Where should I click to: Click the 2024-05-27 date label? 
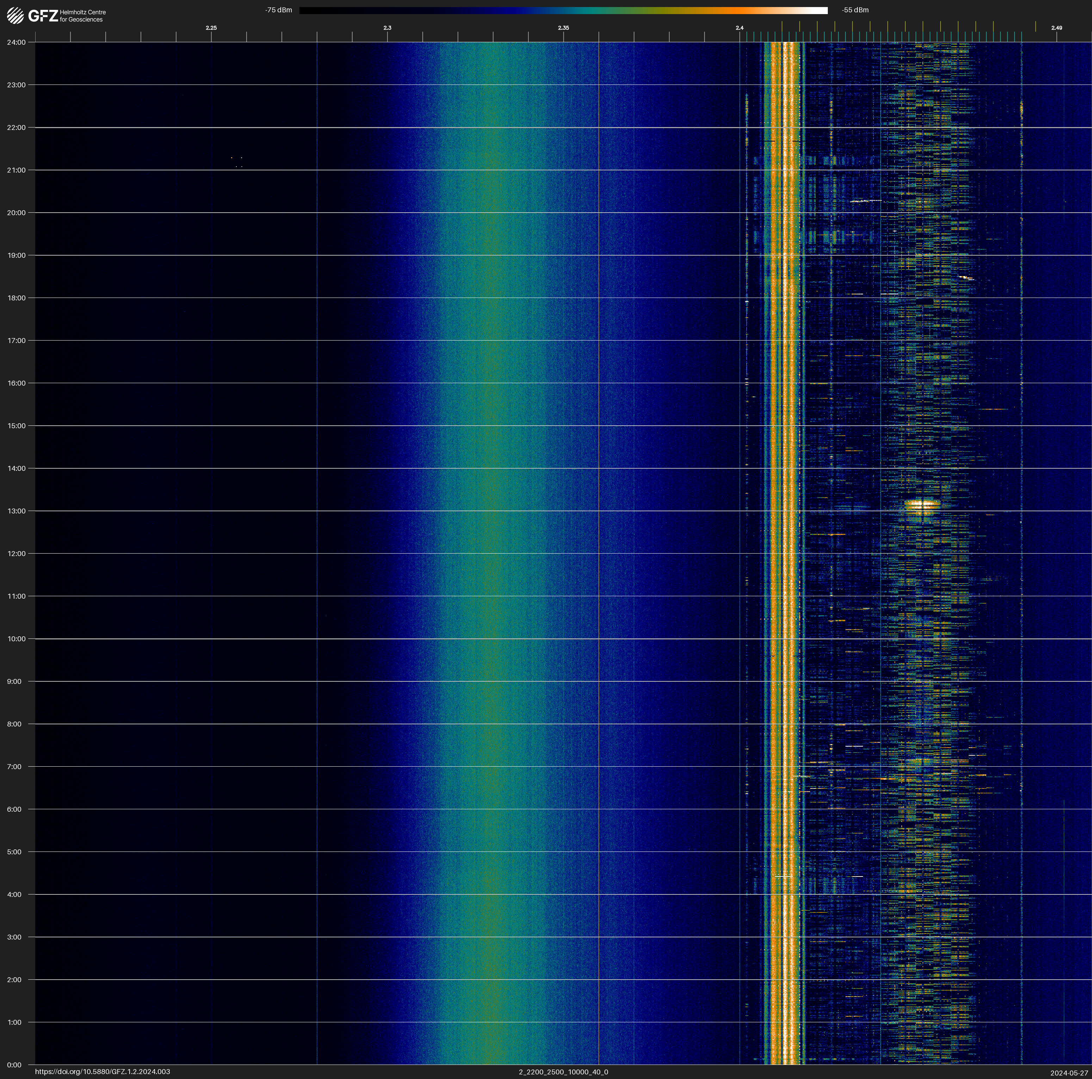point(1069,1072)
